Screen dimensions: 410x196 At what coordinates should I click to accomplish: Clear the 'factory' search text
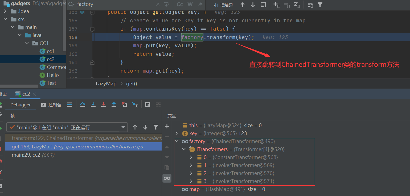158,4
